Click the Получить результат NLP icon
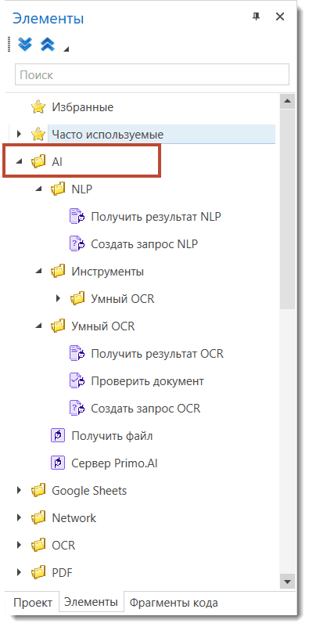Screen dimensions: 309x627 click(77, 216)
